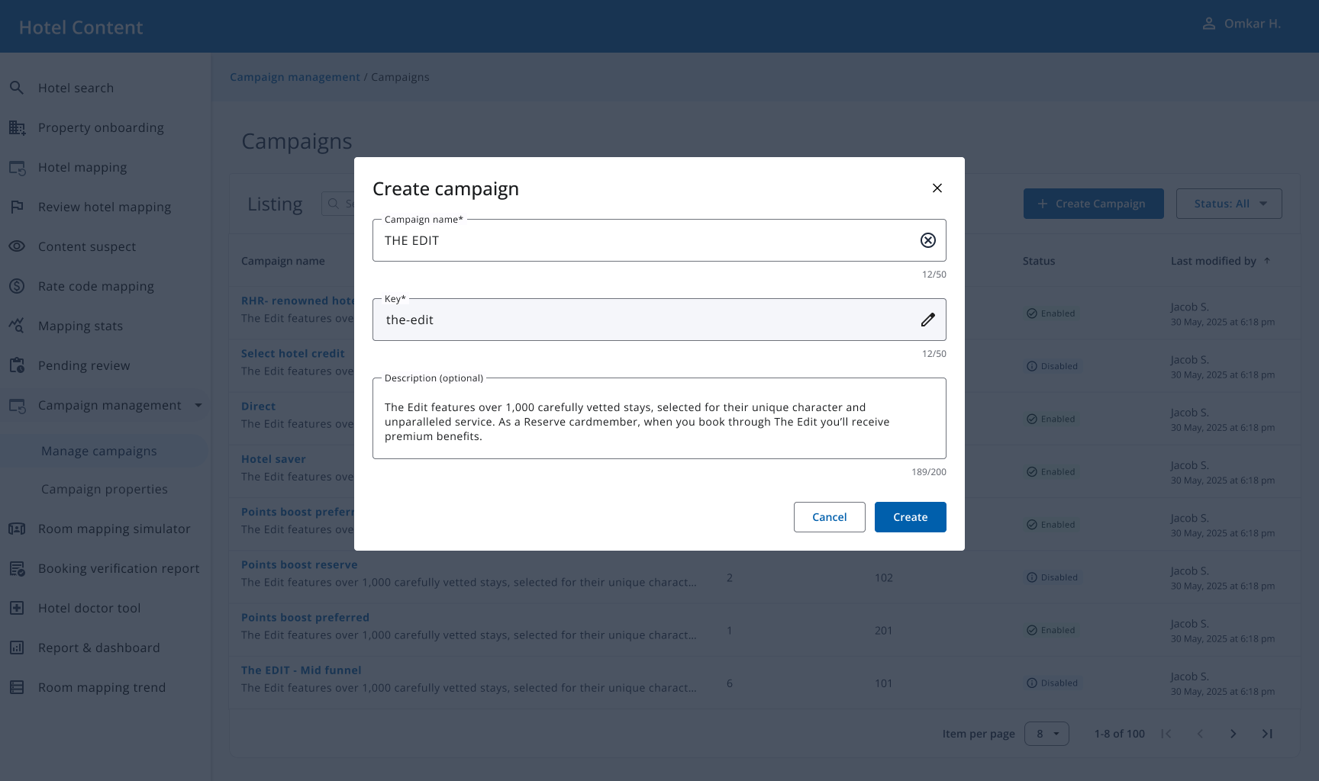1319x781 pixels.
Task: Click the 1-8 of 100 pagination text
Action: (1120, 734)
